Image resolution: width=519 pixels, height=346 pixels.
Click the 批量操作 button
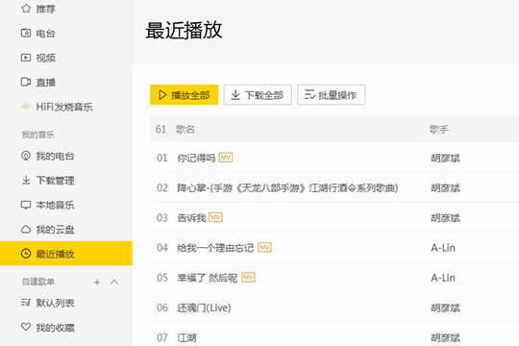tap(332, 95)
